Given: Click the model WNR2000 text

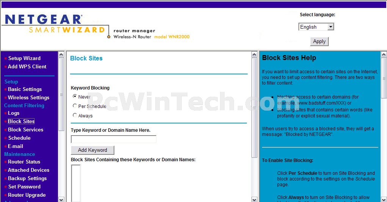Looking at the screenshot, I should (172, 37).
